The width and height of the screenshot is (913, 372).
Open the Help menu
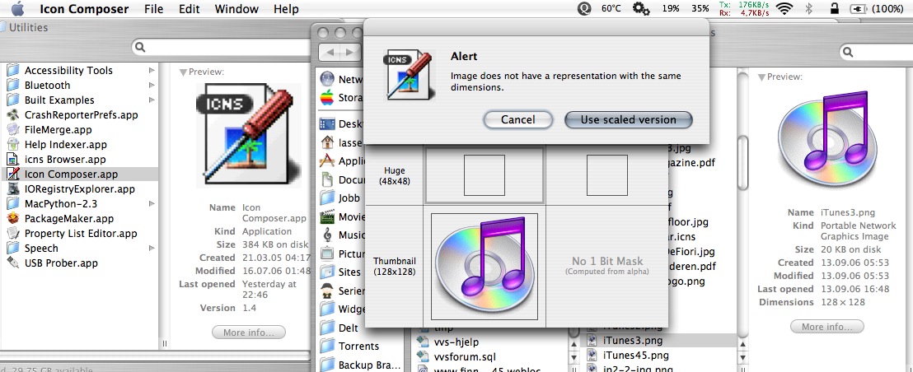(286, 9)
